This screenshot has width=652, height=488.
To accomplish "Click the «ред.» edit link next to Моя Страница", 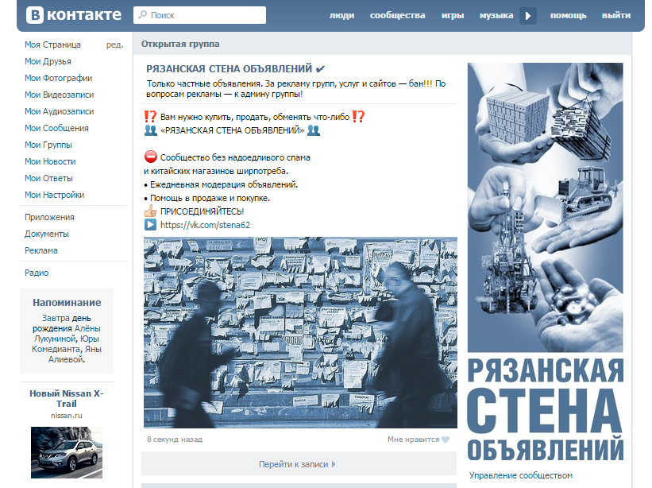I will (x=114, y=45).
